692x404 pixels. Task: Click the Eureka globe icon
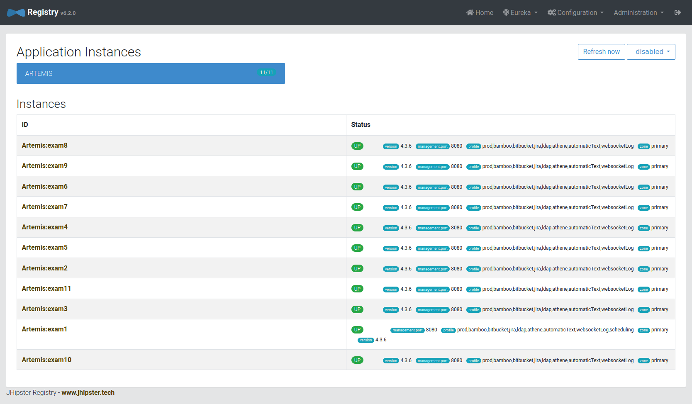click(505, 12)
